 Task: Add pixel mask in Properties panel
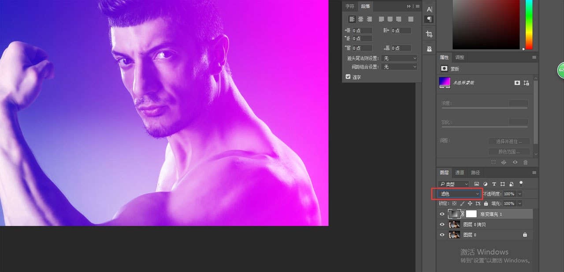(517, 83)
